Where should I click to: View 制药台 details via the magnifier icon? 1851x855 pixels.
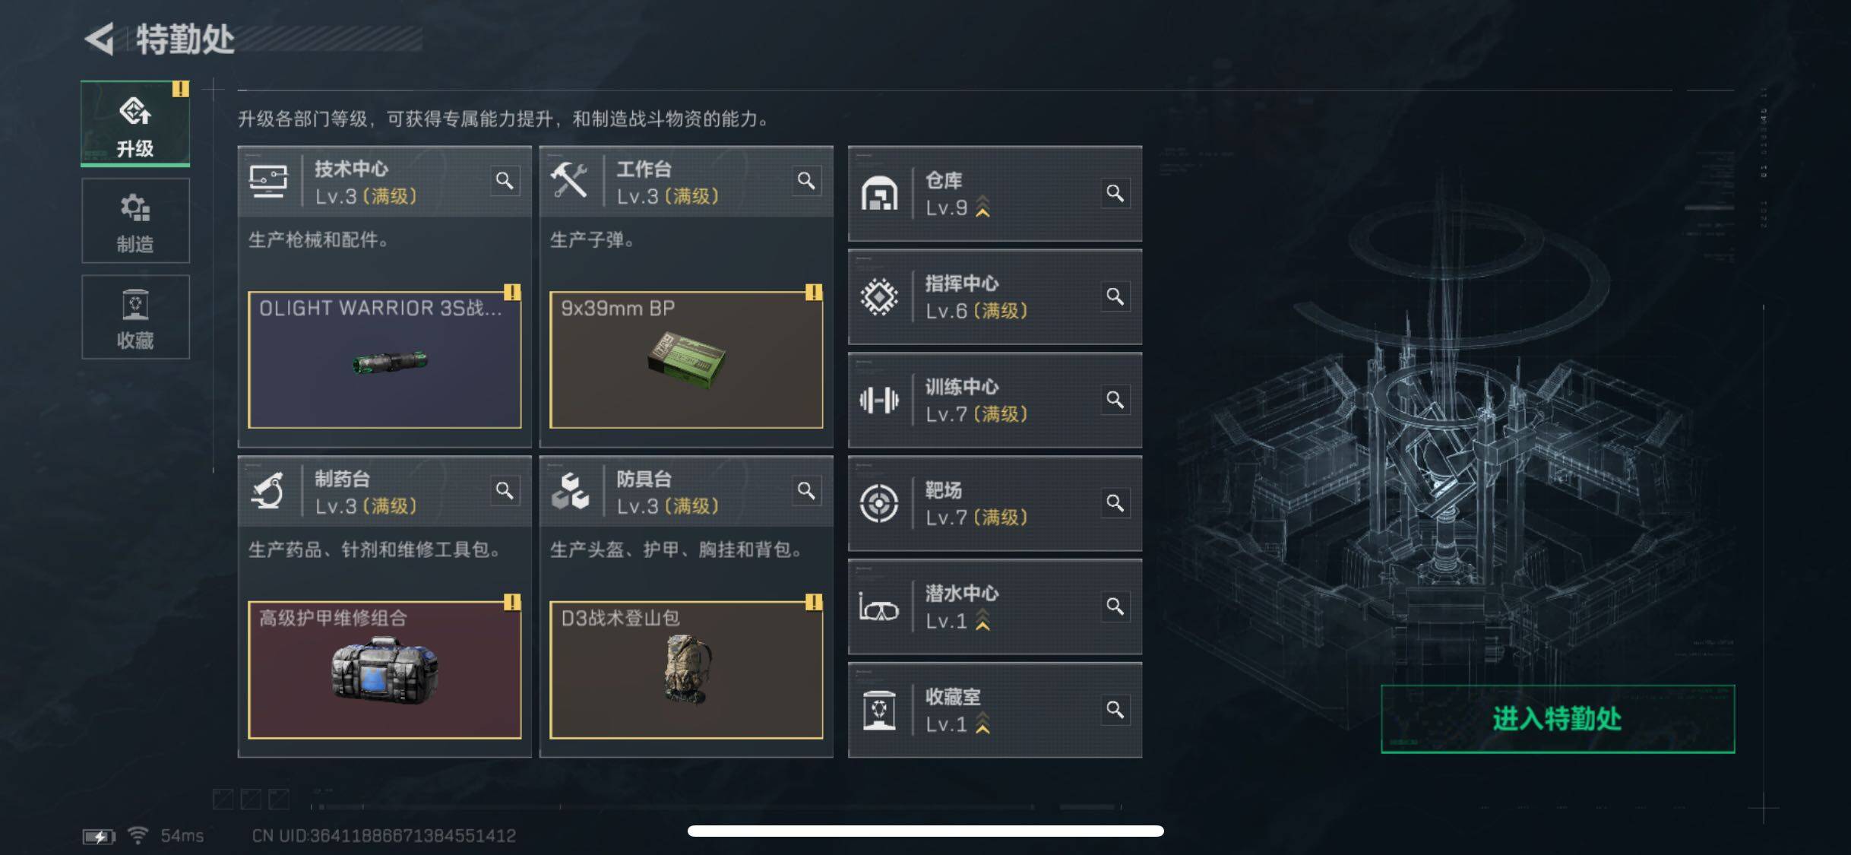pyautogui.click(x=505, y=491)
